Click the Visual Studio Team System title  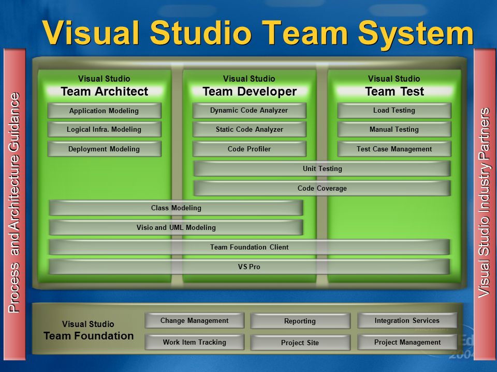tap(258, 33)
